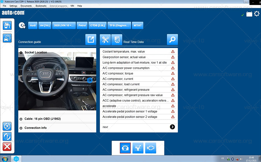This screenshot has height=162, width=261.
Task: Click the Petrol fuel type button
Action: click(82, 26)
